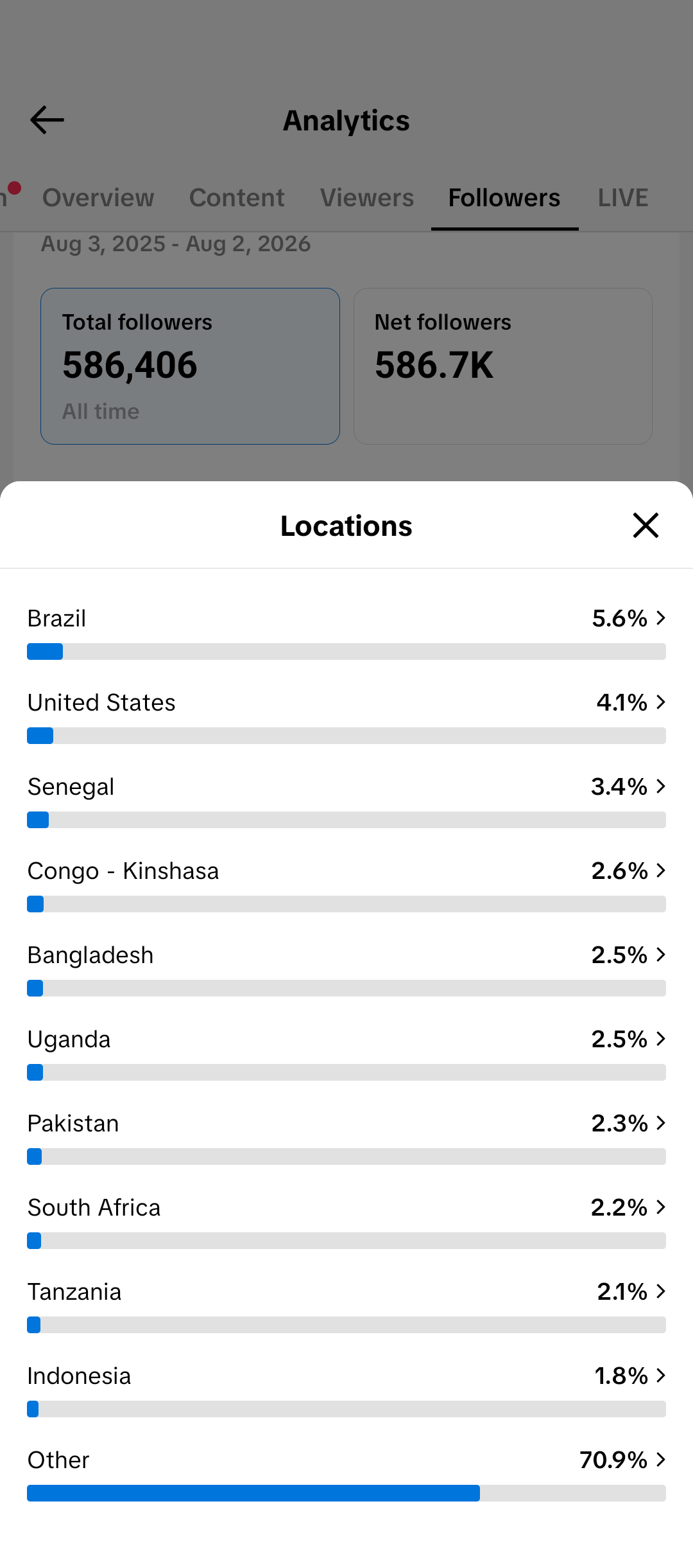Expand the Other locations chevron
Image resolution: width=693 pixels, height=1542 pixels.
[x=661, y=1460]
